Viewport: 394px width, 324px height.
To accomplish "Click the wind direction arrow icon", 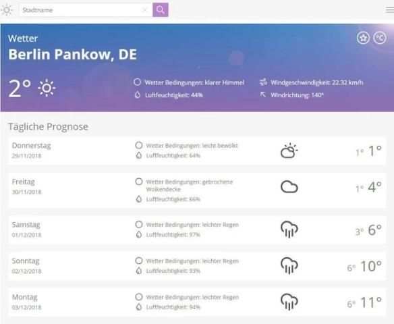I will [x=263, y=94].
